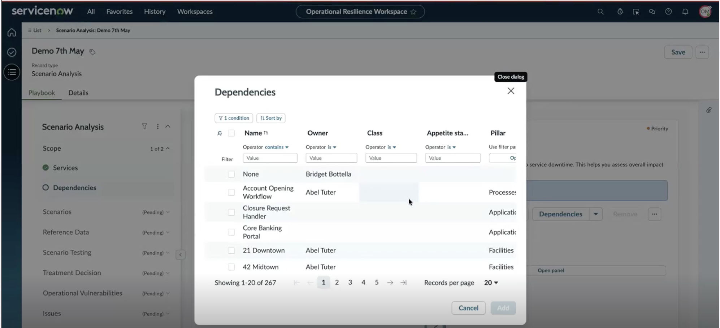The width and height of the screenshot is (720, 328).
Task: Click the Sort by button
Action: pos(271,118)
